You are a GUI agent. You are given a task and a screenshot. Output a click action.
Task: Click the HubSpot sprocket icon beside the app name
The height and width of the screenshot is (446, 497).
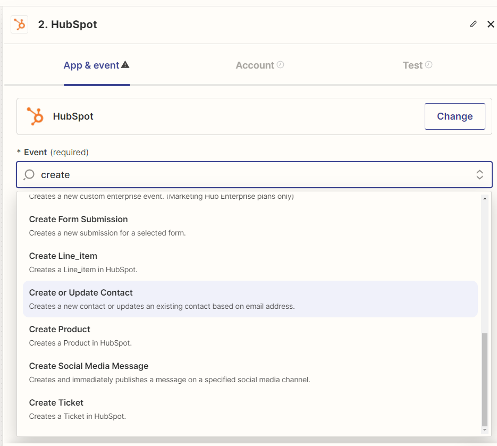[x=37, y=116]
